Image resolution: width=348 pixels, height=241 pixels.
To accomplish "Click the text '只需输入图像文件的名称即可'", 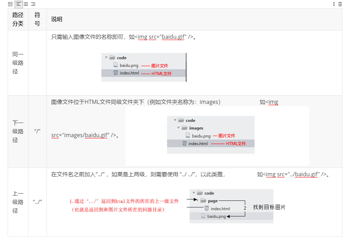I will (x=87, y=37).
